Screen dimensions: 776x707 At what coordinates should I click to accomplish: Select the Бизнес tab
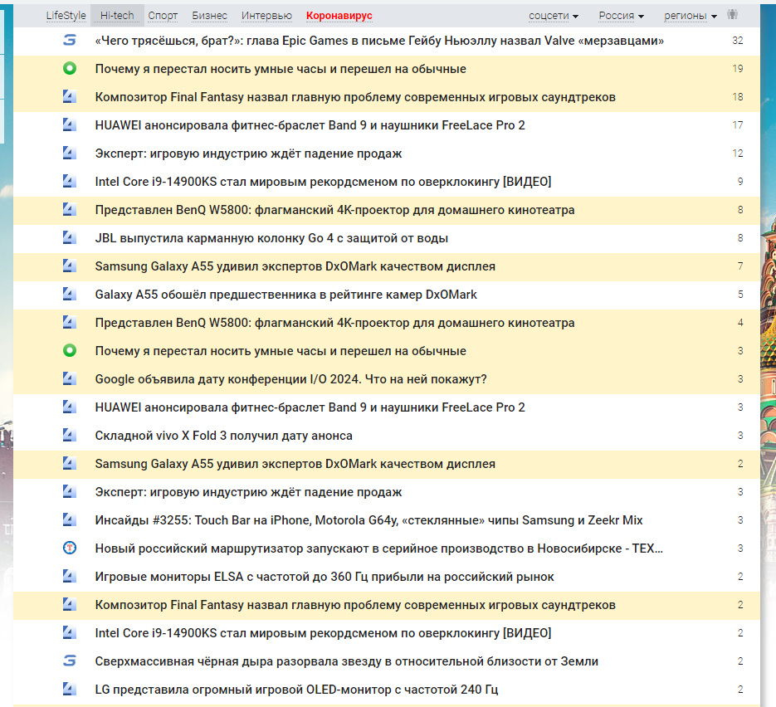[x=209, y=16]
